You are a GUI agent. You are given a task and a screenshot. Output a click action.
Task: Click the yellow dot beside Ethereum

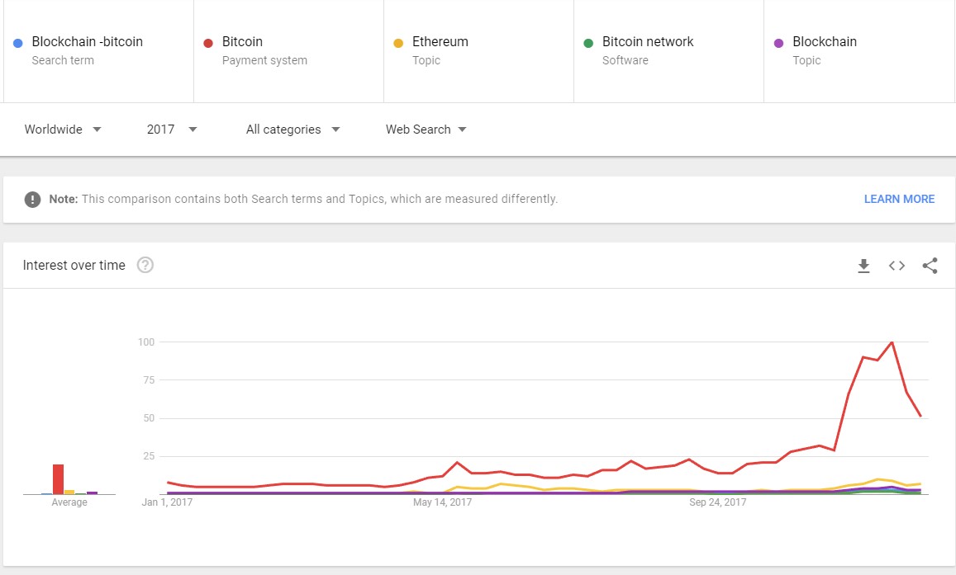tap(398, 43)
